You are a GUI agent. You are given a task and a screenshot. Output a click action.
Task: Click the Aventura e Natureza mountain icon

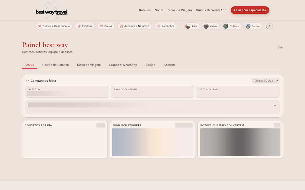[121, 26]
